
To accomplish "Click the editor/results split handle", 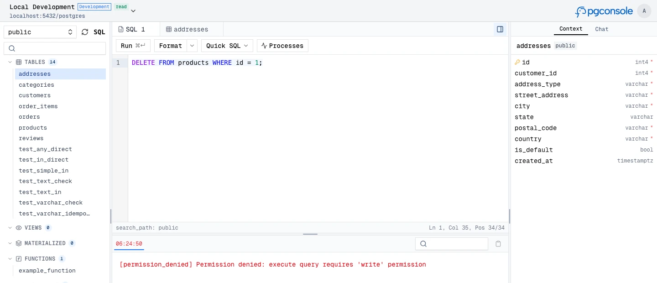I will pyautogui.click(x=310, y=234).
